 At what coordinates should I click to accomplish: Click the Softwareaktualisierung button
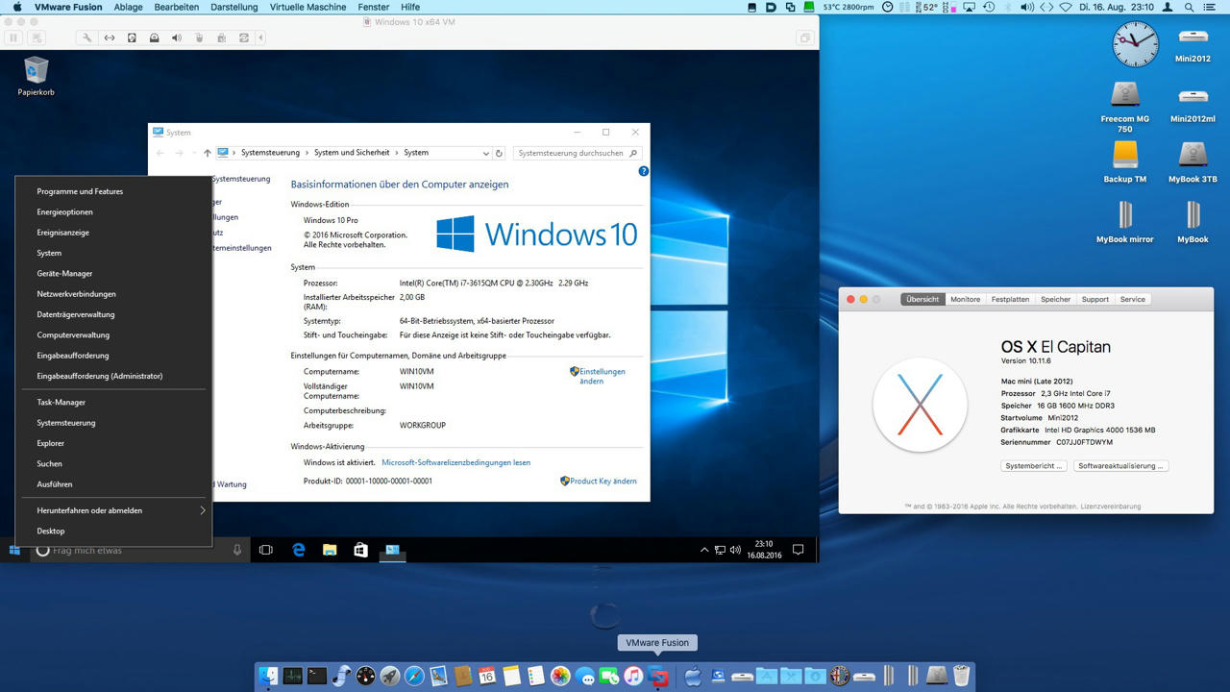[x=1121, y=466]
